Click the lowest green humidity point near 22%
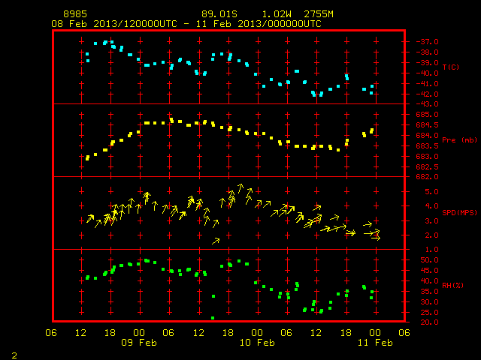 click(x=213, y=318)
